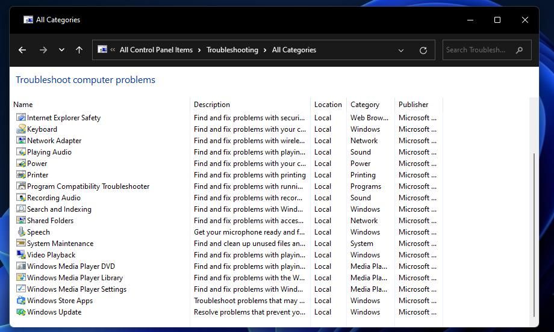This screenshot has height=332, width=554.
Task: Open the Internet Explorer Safety troubleshooter icon
Action: click(21, 117)
